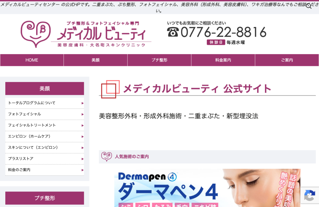319x207 pixels.
Task: Click arrow next to フォトフェイシャル
Action: coord(82,114)
